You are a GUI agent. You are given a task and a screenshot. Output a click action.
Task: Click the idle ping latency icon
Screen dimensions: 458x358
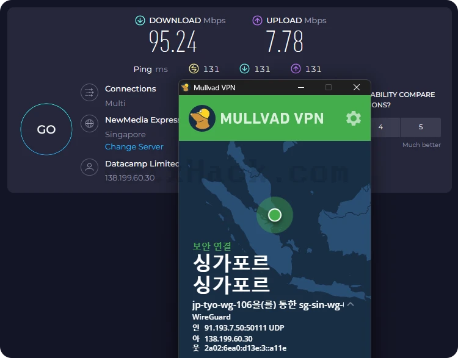click(194, 69)
